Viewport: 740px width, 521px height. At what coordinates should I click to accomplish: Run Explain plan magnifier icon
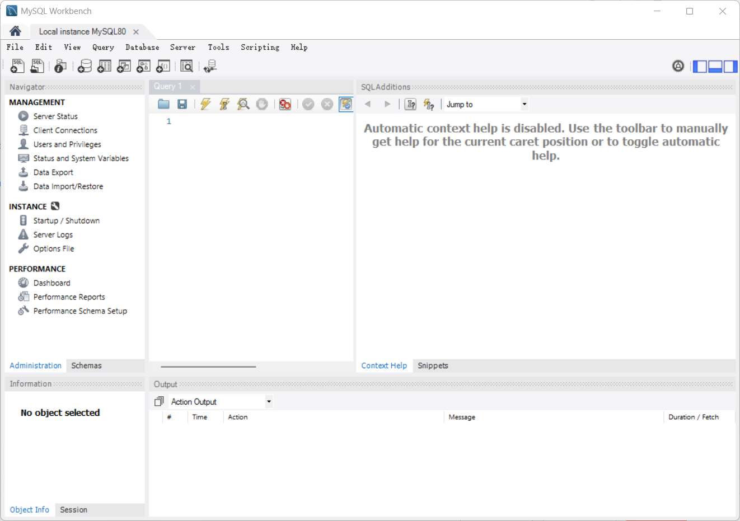point(243,104)
